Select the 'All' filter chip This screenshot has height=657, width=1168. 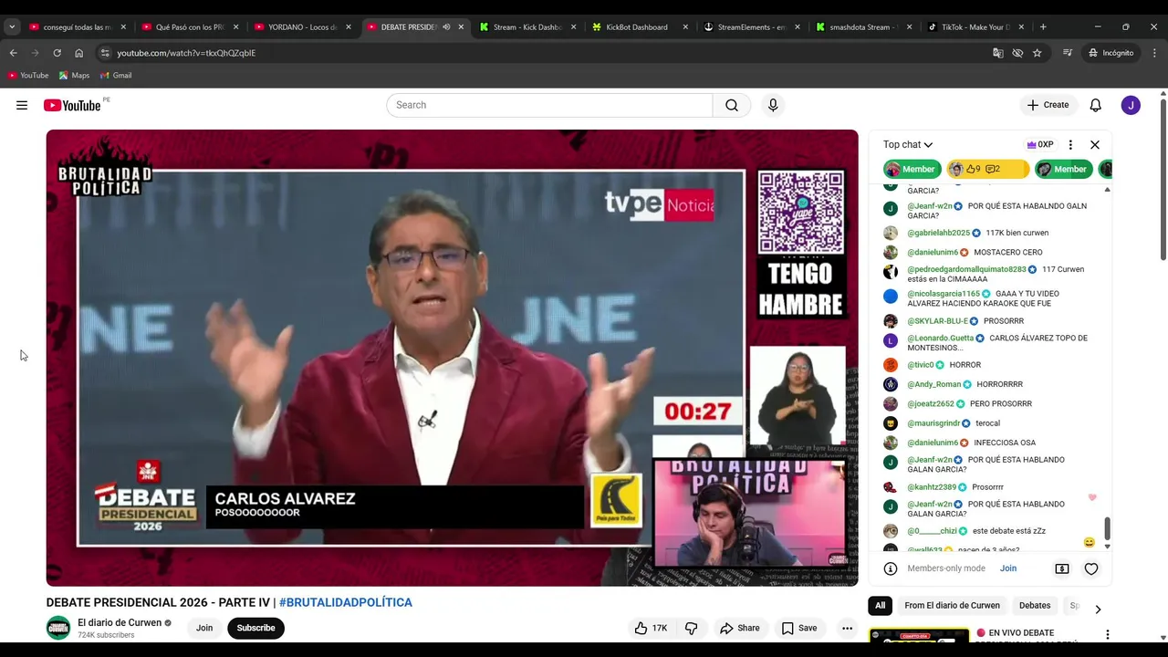click(880, 605)
